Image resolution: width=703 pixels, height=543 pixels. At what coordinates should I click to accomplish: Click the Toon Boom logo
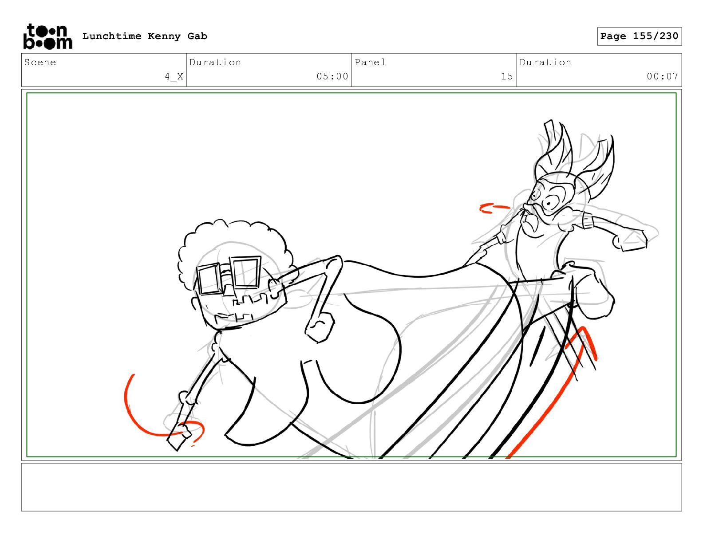47,36
